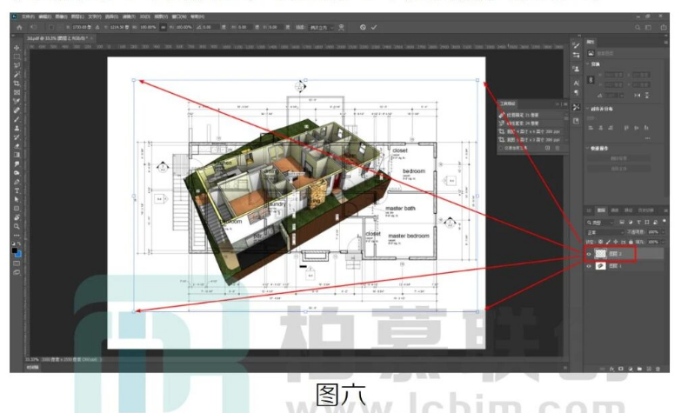This screenshot has width=681, height=413.
Task: Select the Zoom tool
Action: click(17, 226)
